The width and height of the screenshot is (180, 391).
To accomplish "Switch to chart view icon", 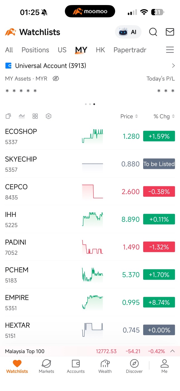I will tap(22, 116).
